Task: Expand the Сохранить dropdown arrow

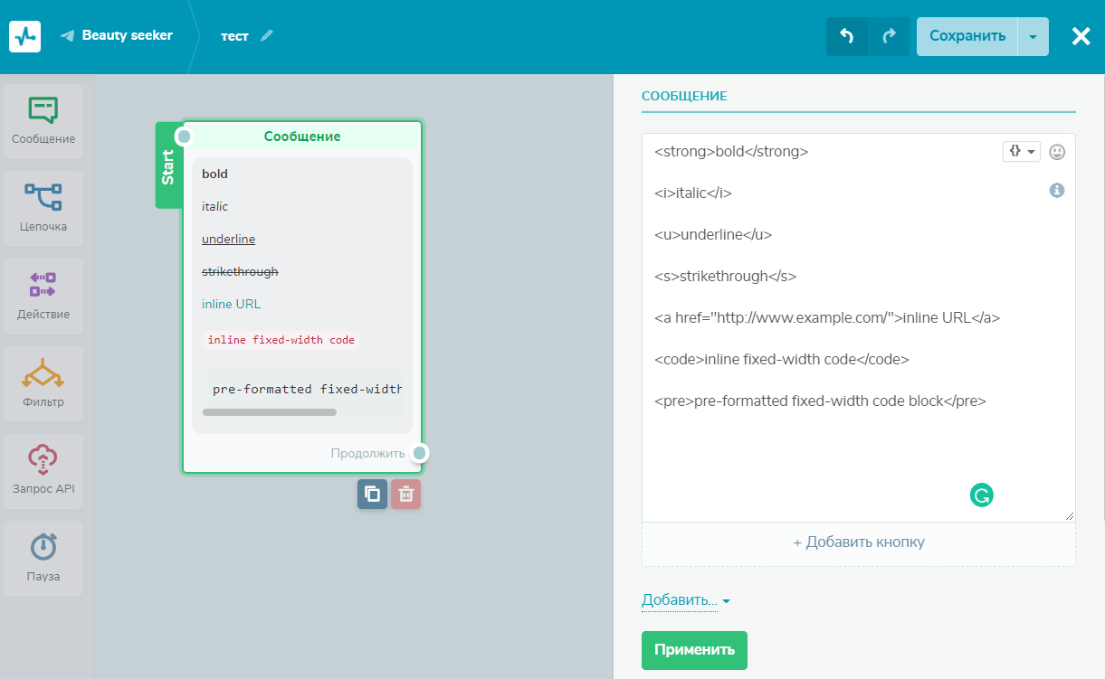Action: pyautogui.click(x=1033, y=36)
